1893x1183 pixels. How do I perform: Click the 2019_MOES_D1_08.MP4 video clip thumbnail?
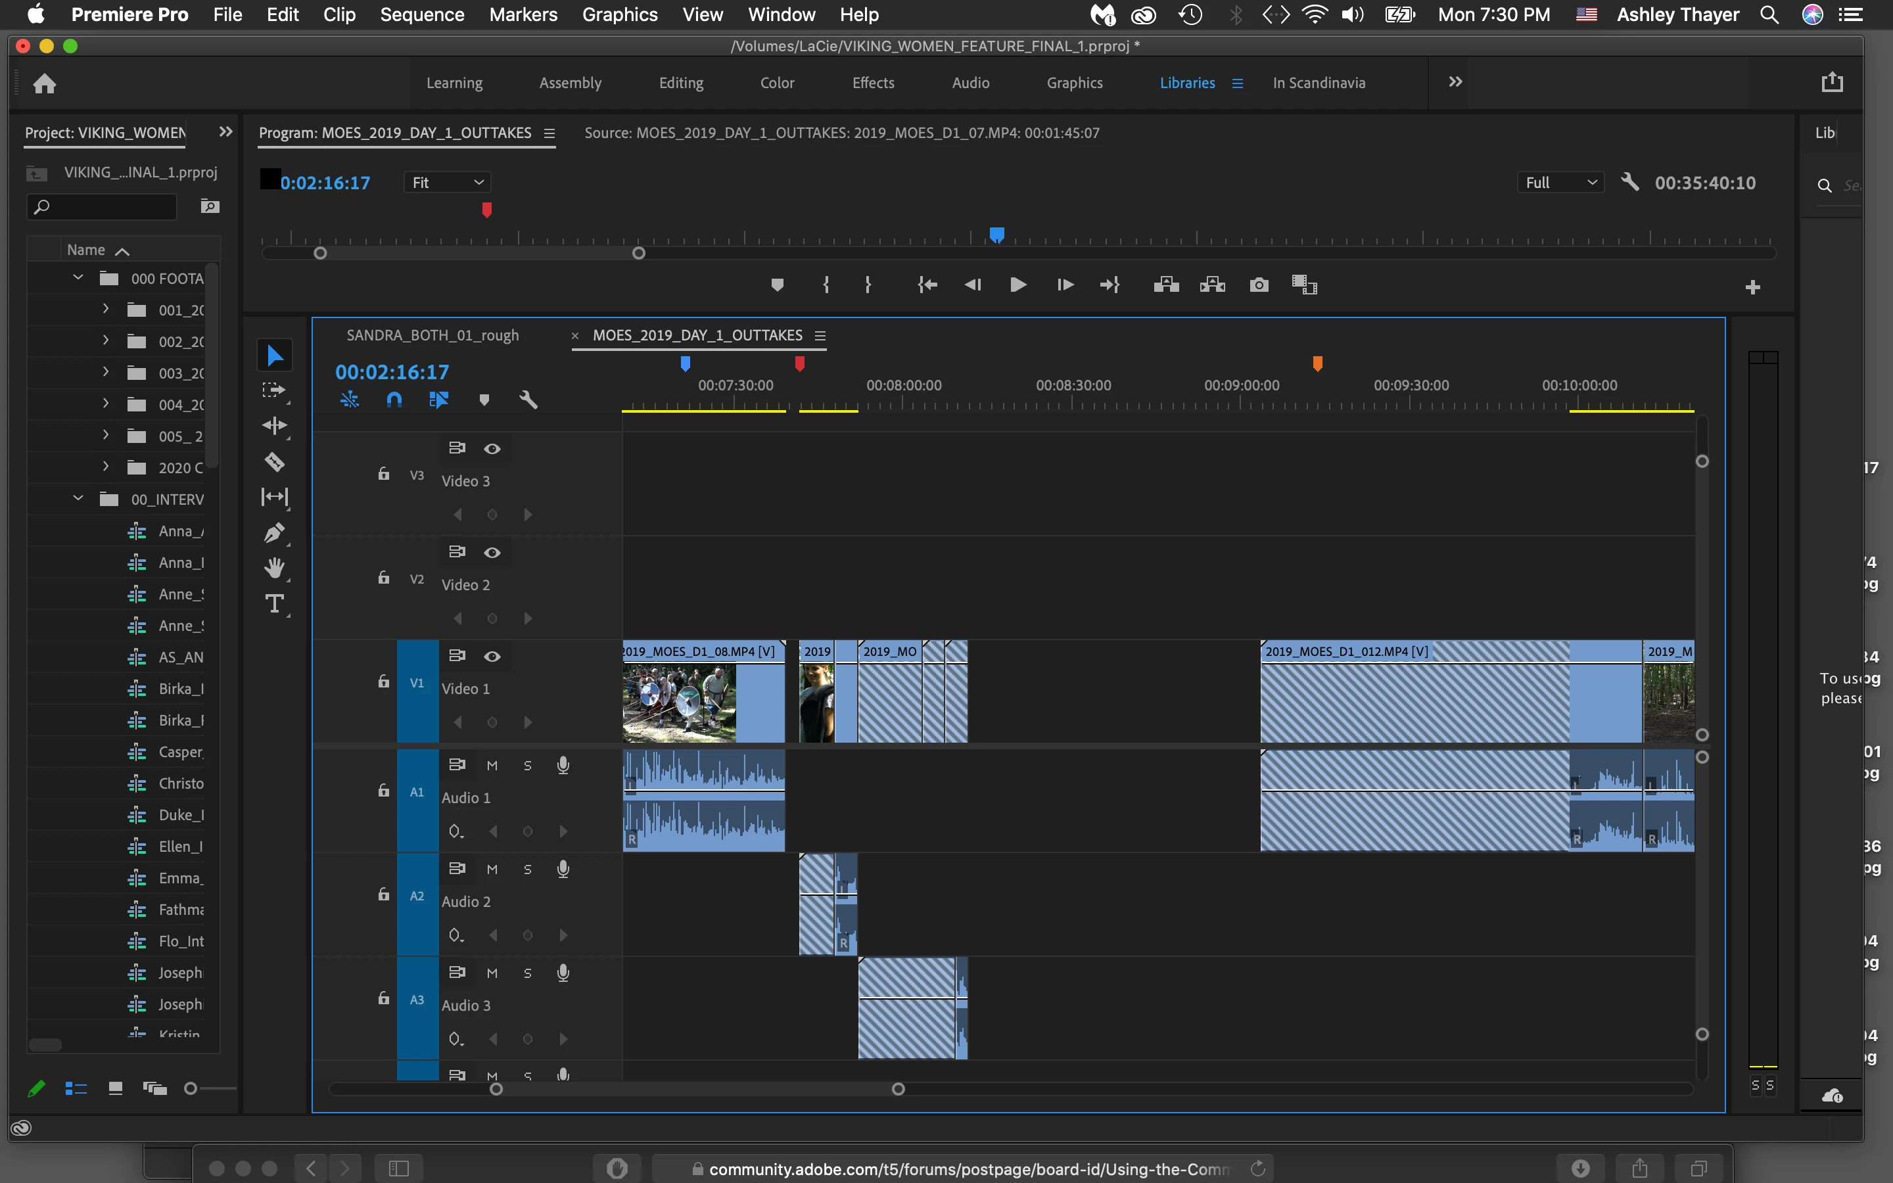tap(679, 702)
